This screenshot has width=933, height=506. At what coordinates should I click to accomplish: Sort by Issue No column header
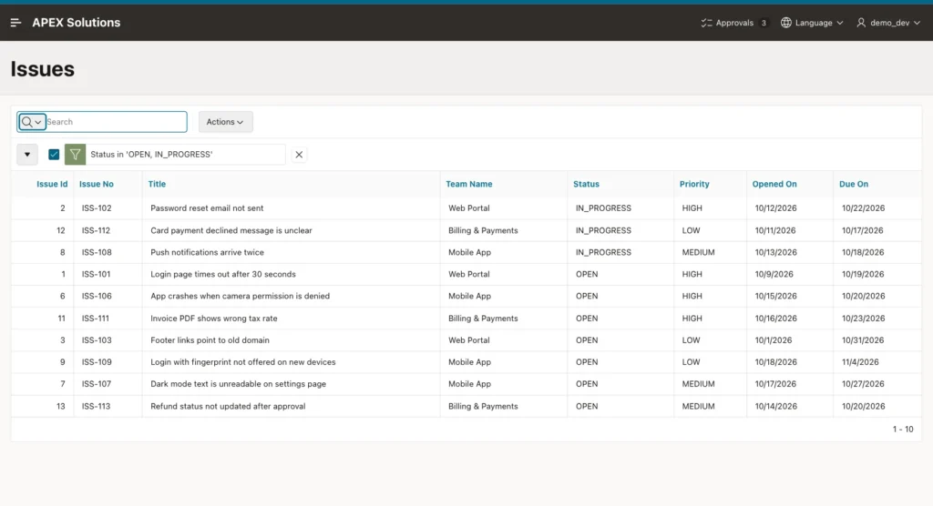pyautogui.click(x=97, y=185)
